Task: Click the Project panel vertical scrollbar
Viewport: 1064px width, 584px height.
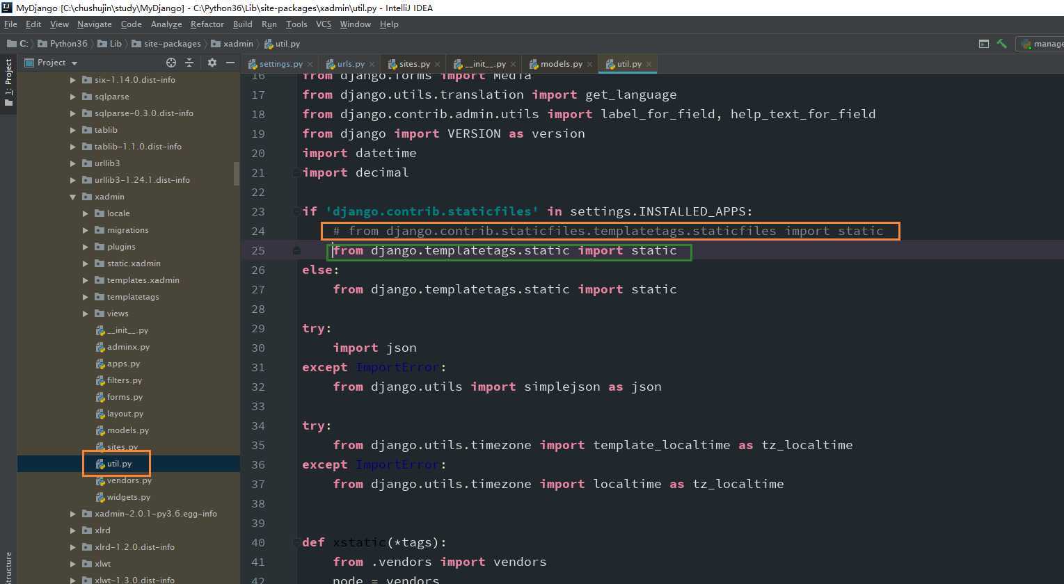Action: pyautogui.click(x=237, y=174)
